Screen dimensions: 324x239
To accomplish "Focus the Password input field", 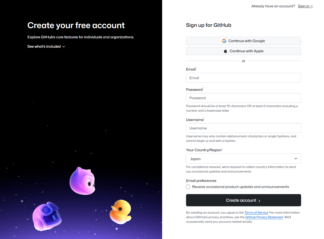I will [x=243, y=98].
